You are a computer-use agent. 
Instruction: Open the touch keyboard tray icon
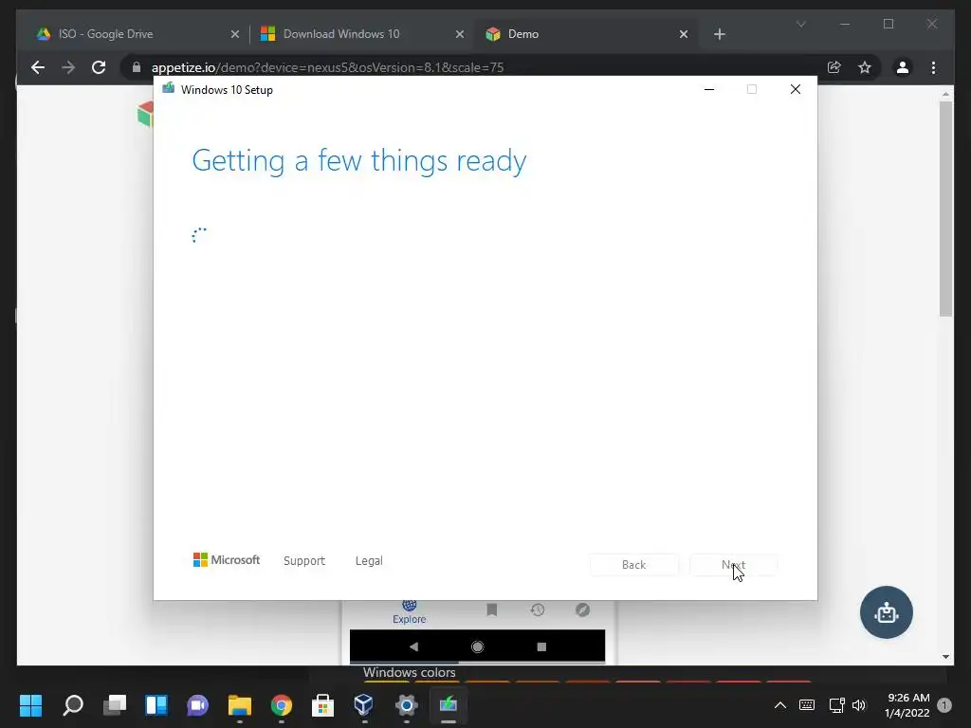[x=807, y=705]
